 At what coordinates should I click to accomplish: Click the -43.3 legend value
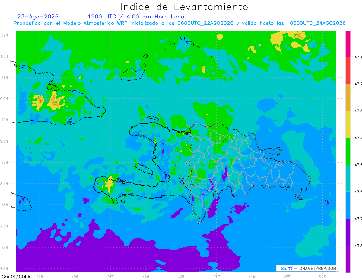[357, 111]
